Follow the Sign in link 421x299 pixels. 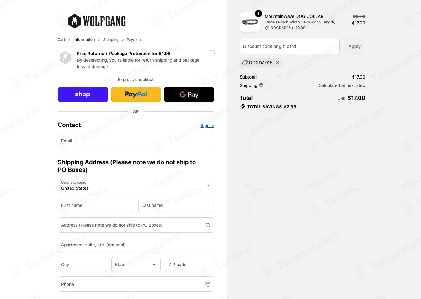(207, 126)
